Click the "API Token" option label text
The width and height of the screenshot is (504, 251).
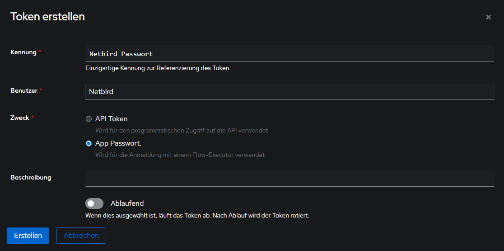pyautogui.click(x=111, y=119)
